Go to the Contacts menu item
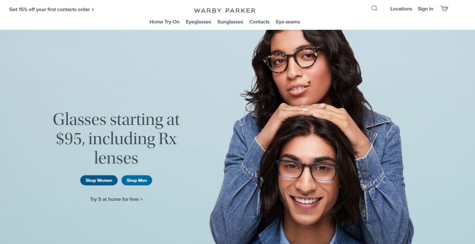475x244 pixels. (259, 22)
